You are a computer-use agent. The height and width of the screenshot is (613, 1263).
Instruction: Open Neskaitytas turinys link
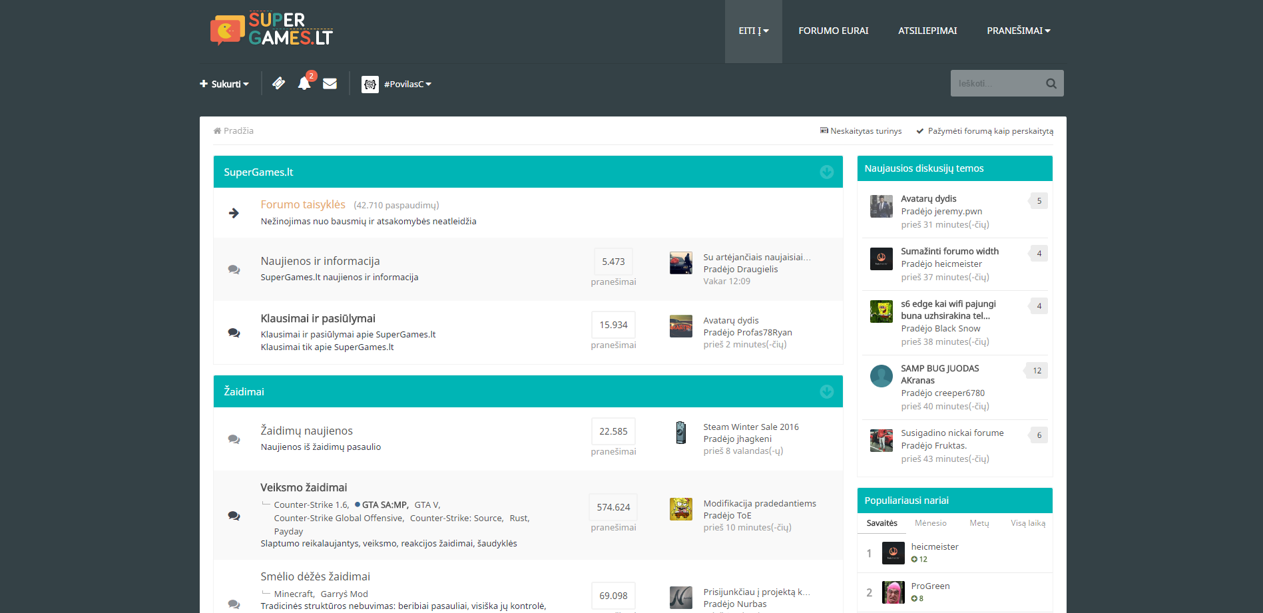point(861,131)
